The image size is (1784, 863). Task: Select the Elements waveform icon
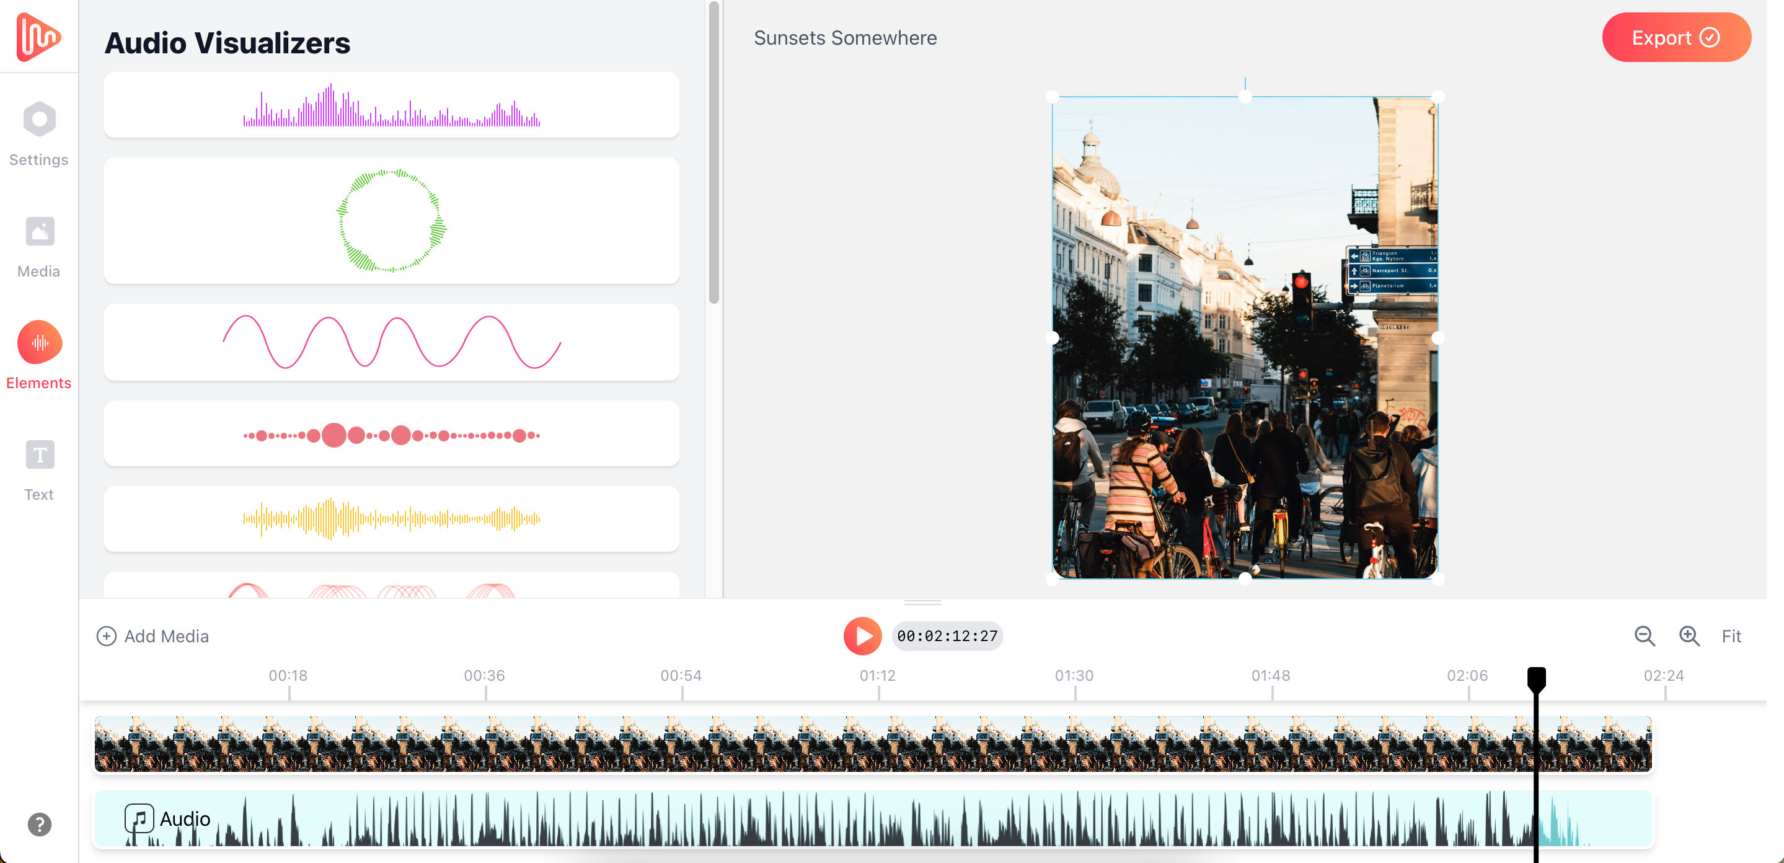coord(40,343)
